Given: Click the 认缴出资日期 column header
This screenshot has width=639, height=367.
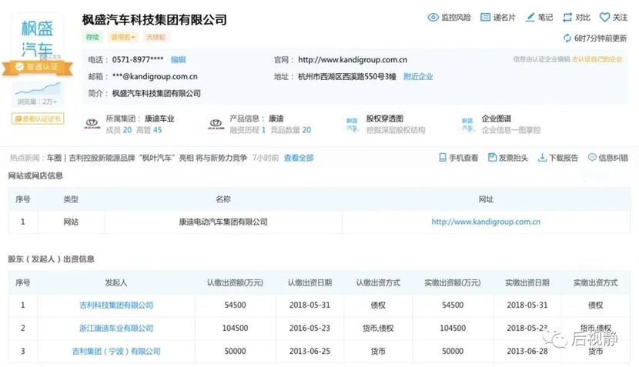Looking at the screenshot, I should click(x=309, y=282).
